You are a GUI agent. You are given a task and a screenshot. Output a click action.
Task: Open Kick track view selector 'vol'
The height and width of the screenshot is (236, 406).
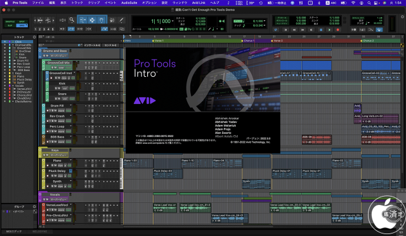pyautogui.click(x=65, y=88)
